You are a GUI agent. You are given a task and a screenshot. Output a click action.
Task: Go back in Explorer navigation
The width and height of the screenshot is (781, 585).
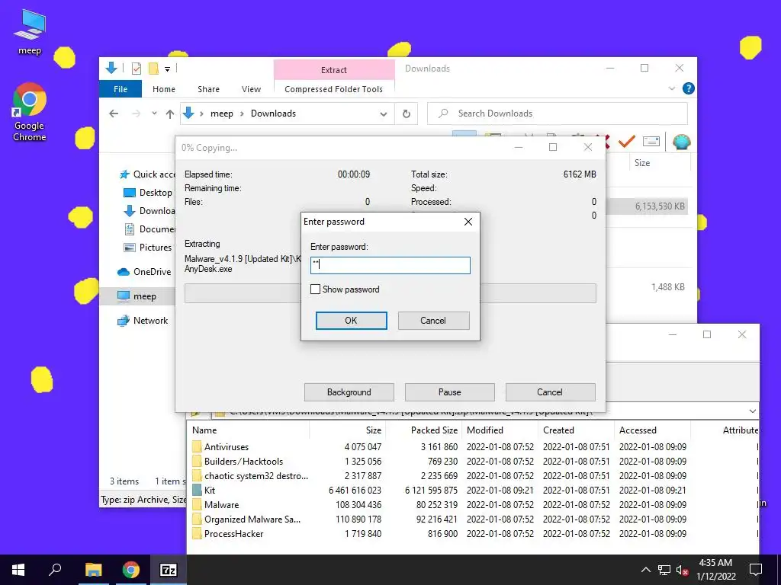click(114, 113)
